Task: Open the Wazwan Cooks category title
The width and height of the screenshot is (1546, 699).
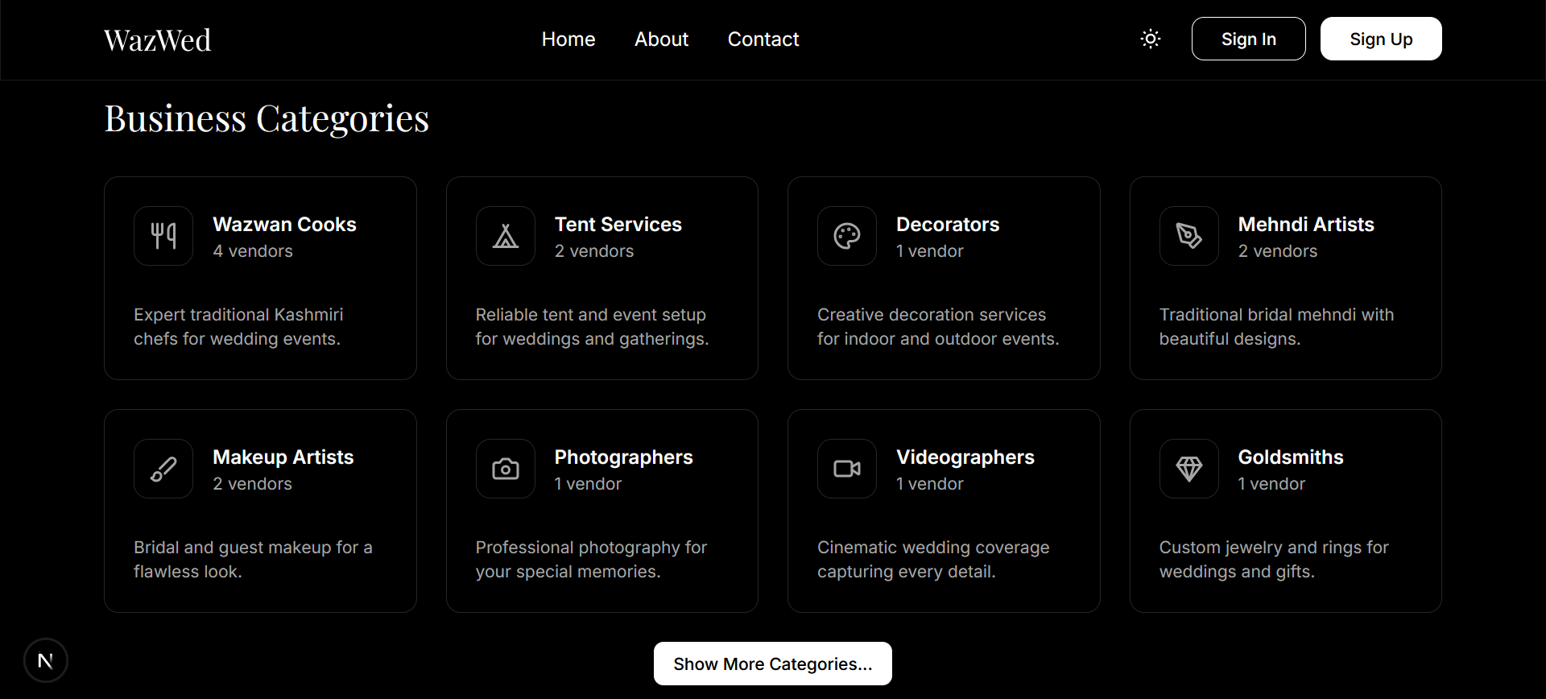Action: tap(284, 225)
